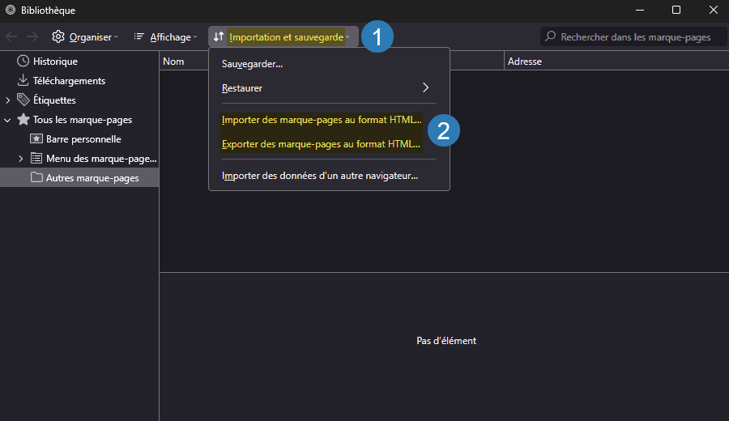
Task: Select Tous les marque-pages in the tree
Action: coord(79,120)
